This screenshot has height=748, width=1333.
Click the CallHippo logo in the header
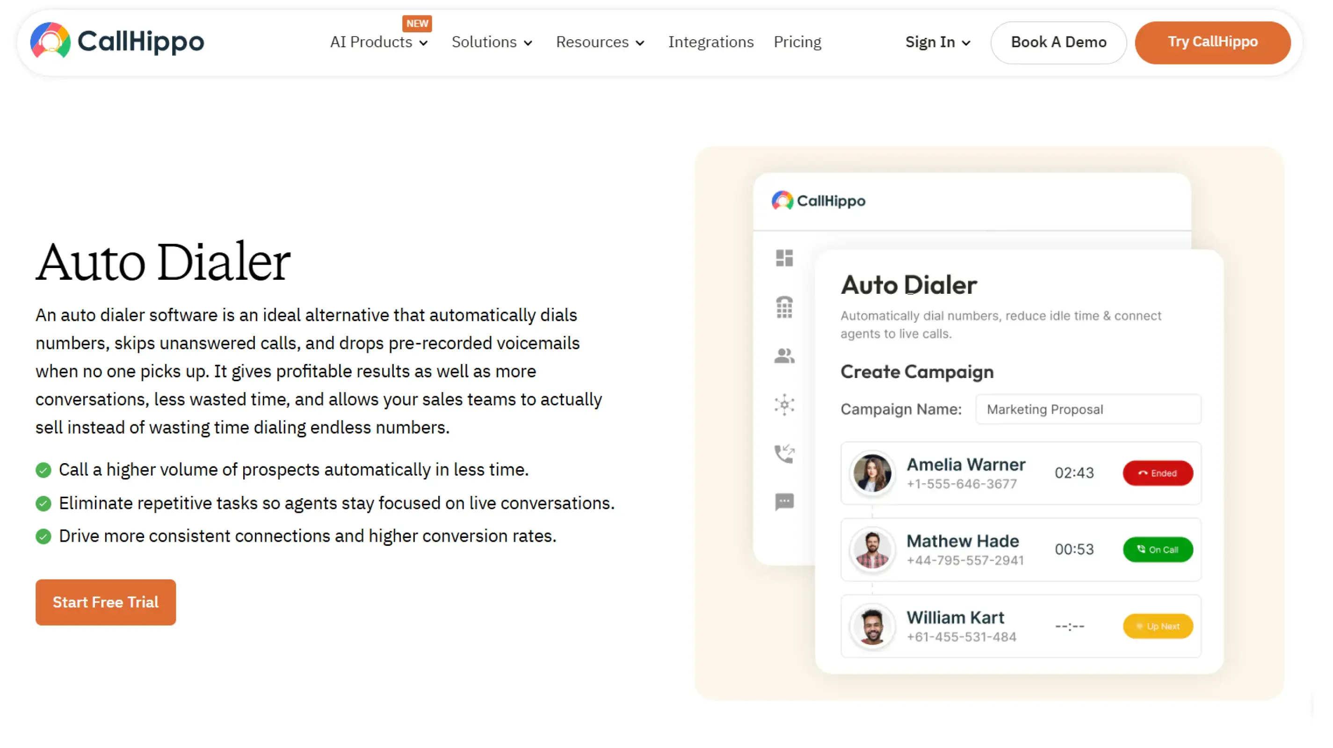(117, 41)
